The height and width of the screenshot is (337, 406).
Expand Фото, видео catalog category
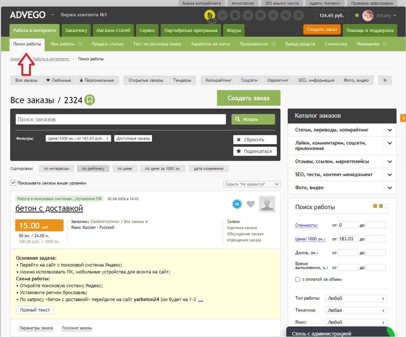(x=390, y=188)
